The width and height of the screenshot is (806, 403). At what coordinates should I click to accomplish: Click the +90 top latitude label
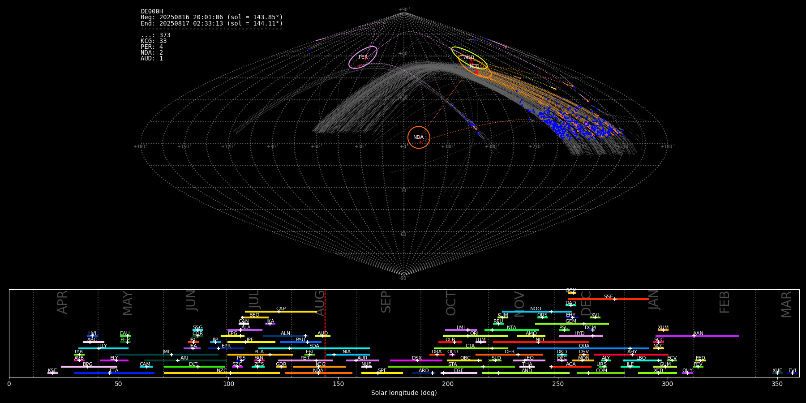click(404, 10)
